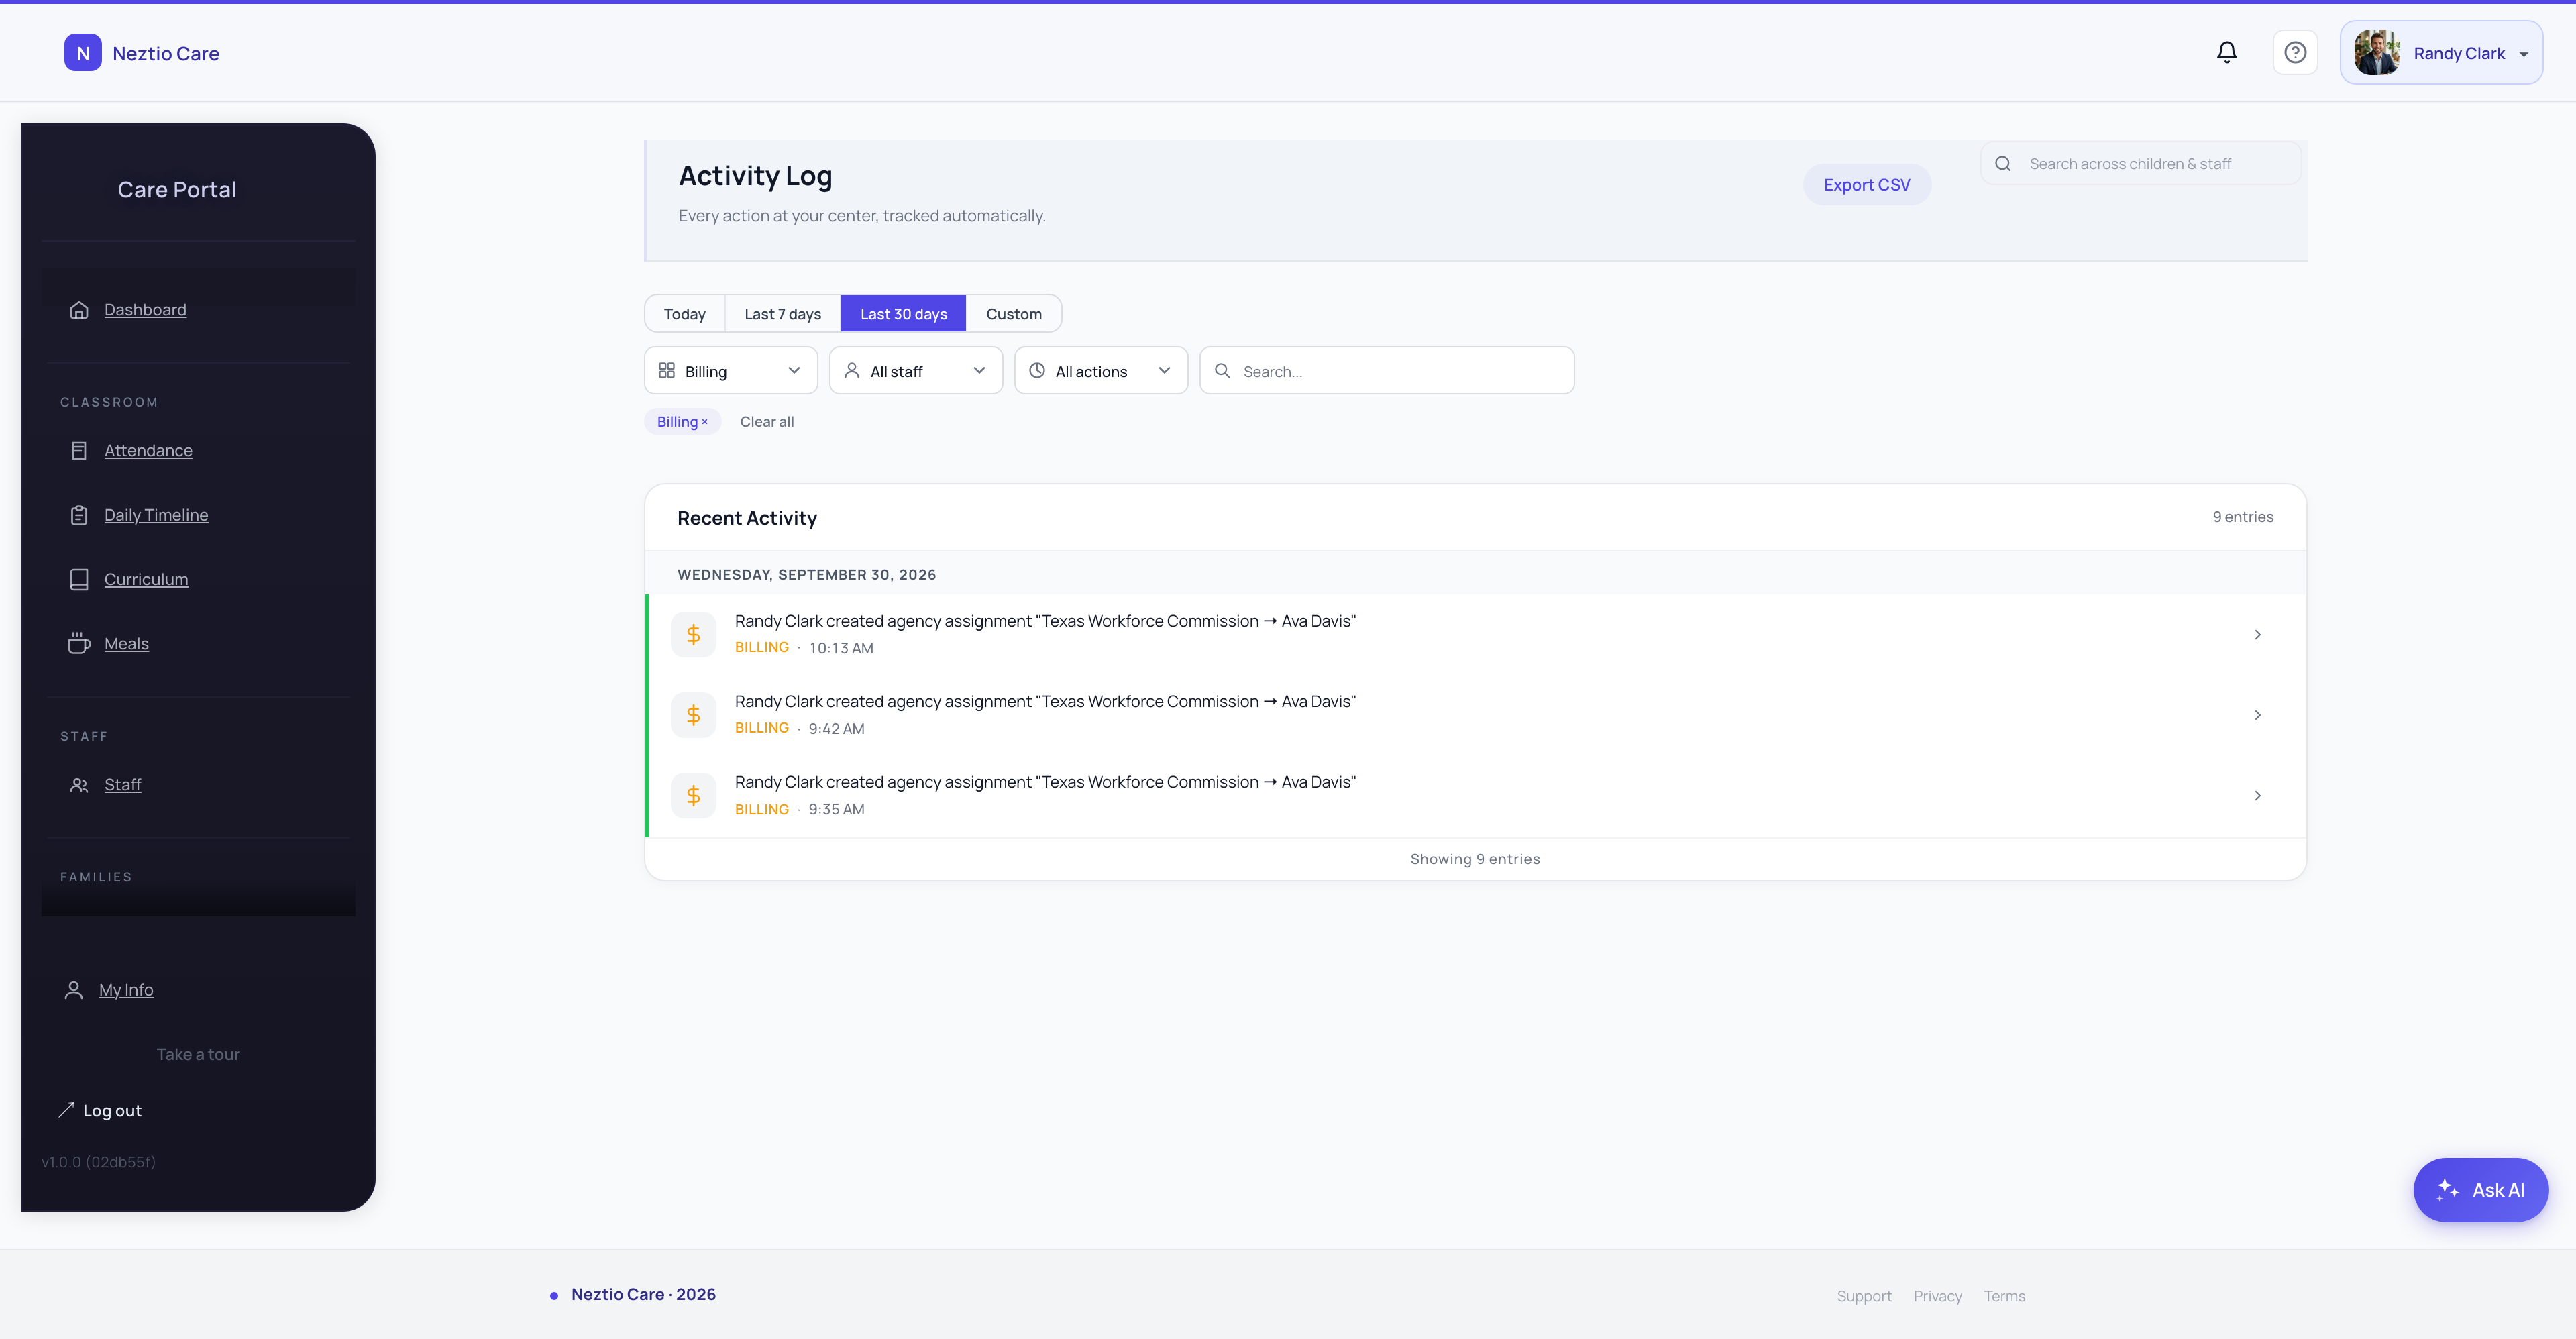Screen dimensions: 2576x1339
Task: Focus the Search across children & staff field
Action: (x=2141, y=164)
